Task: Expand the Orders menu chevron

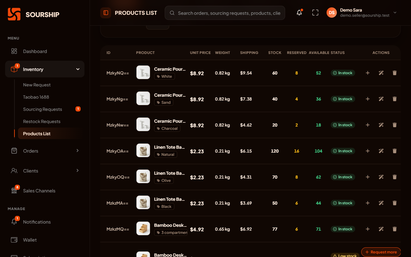Action: point(77,151)
